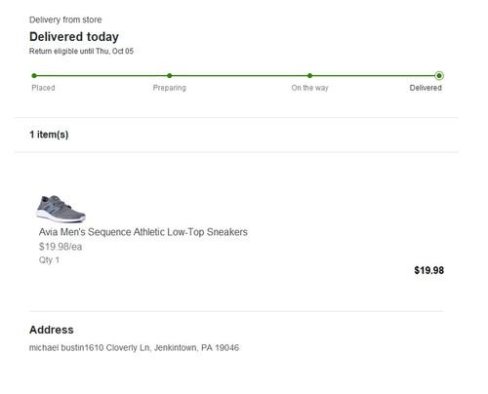Image resolution: width=488 pixels, height=394 pixels.
Task: Click the 1 item(s) section header
Action: tap(49, 135)
